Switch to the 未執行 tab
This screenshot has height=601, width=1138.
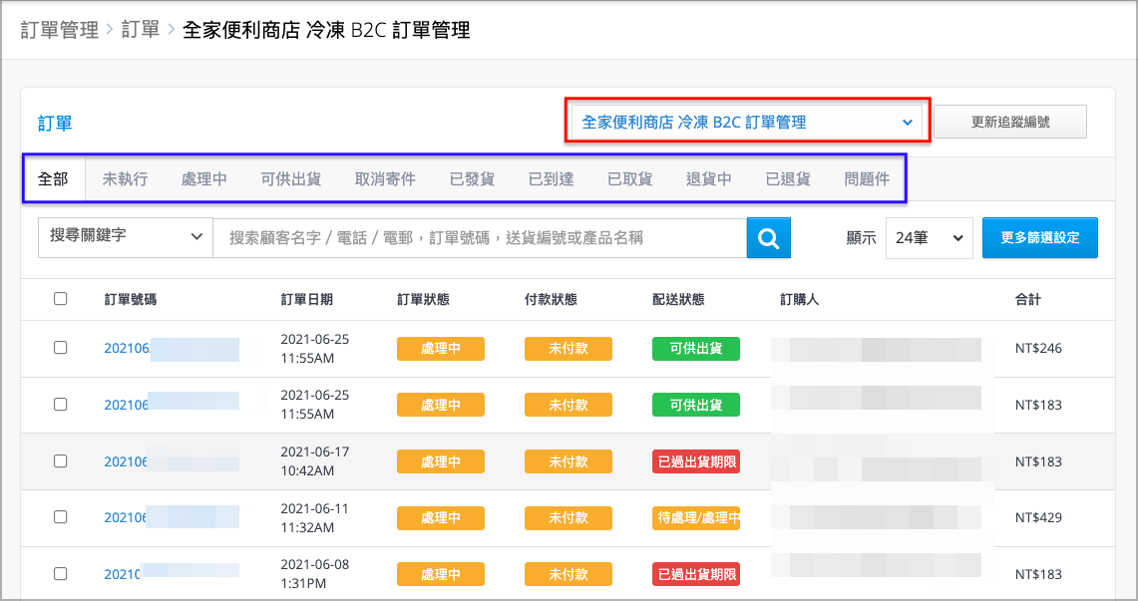[x=125, y=179]
